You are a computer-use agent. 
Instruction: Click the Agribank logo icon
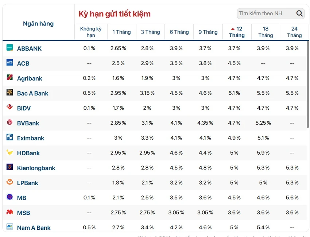click(10, 78)
